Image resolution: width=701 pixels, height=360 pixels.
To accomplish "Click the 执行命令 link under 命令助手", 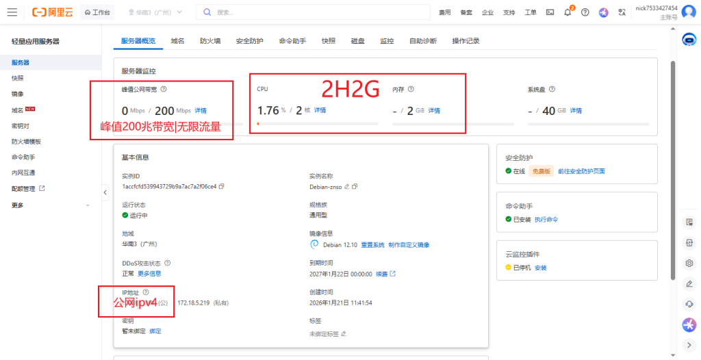I will 546,219.
